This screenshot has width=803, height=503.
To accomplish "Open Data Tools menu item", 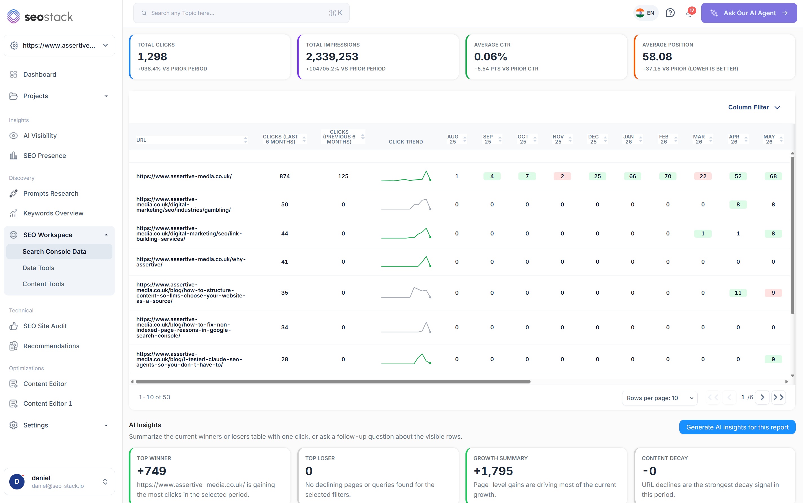I will coord(38,268).
